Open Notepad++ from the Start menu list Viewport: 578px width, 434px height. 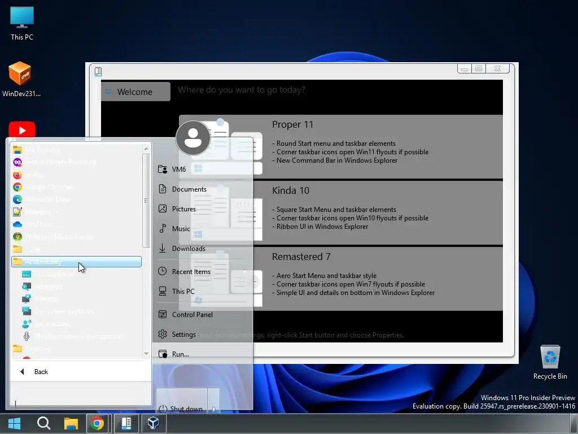point(76,212)
